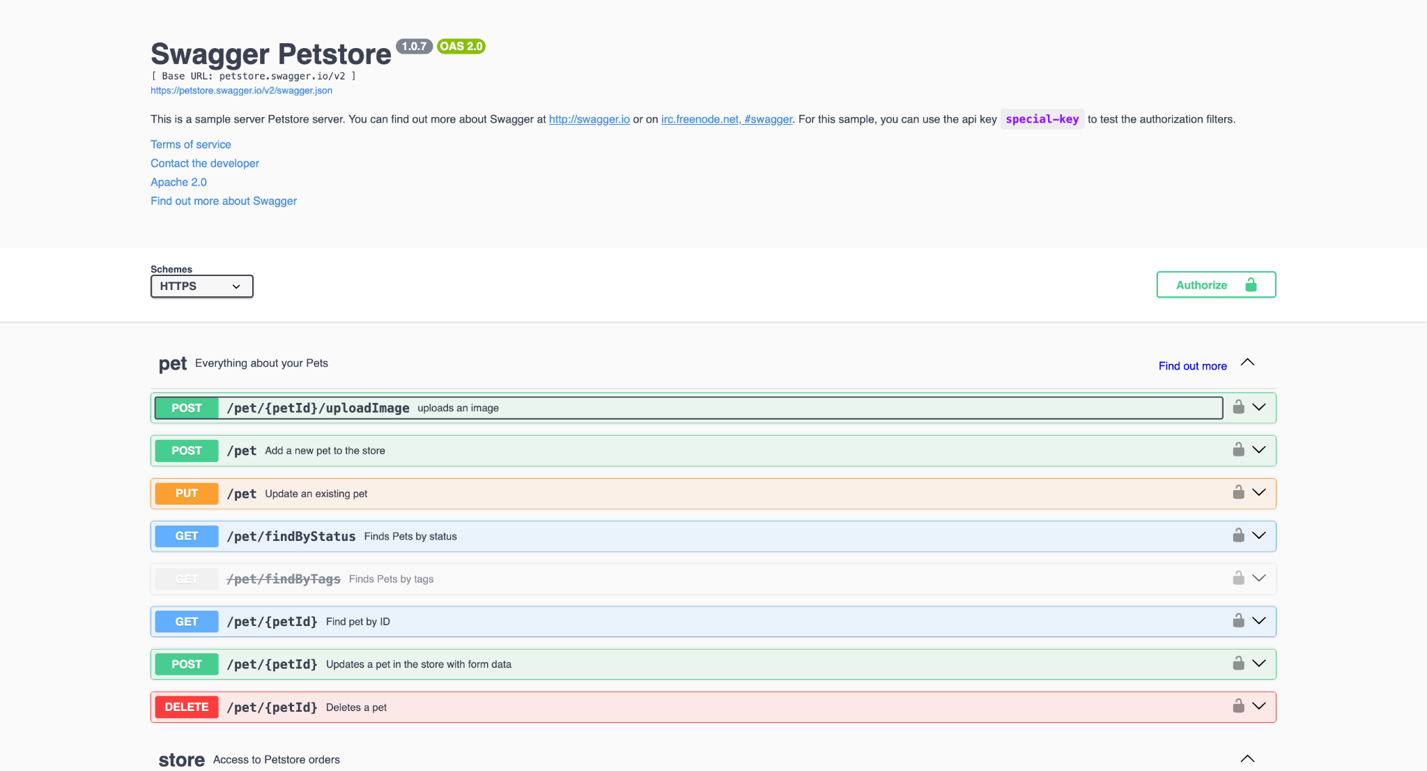Click the special-key code text
This screenshot has height=771, width=1427.
[x=1042, y=119]
